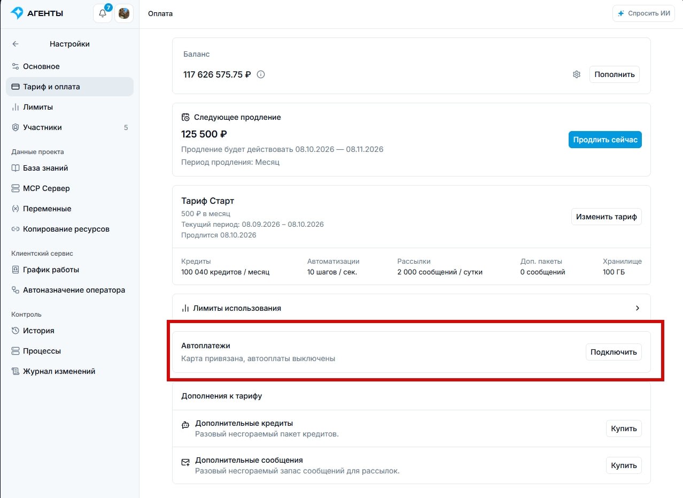Show balance info tooltip icon

[261, 74]
